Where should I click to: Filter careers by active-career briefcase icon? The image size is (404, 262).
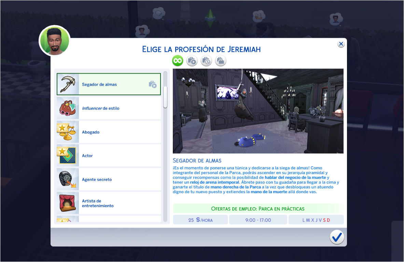pos(192,61)
